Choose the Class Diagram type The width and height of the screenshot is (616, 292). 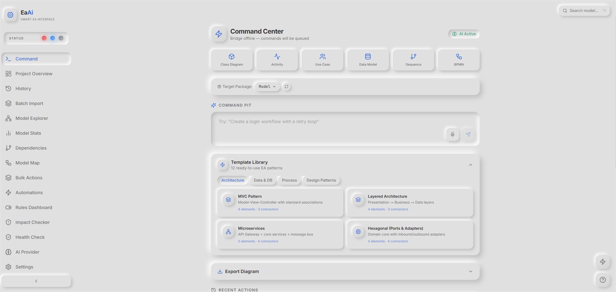tap(232, 60)
